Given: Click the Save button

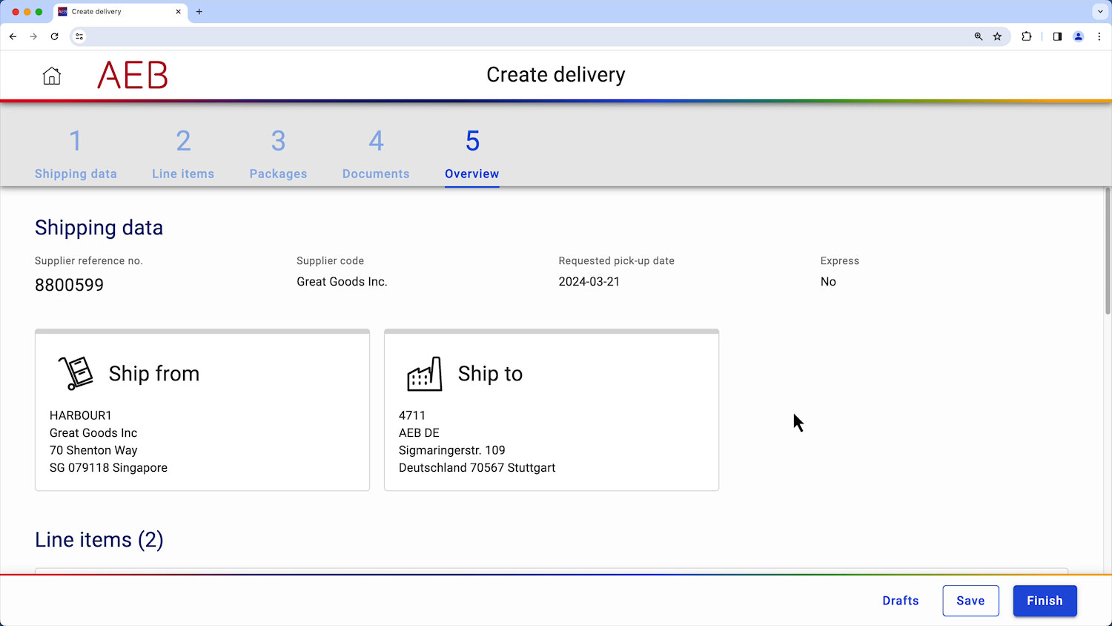Looking at the screenshot, I should pyautogui.click(x=970, y=601).
